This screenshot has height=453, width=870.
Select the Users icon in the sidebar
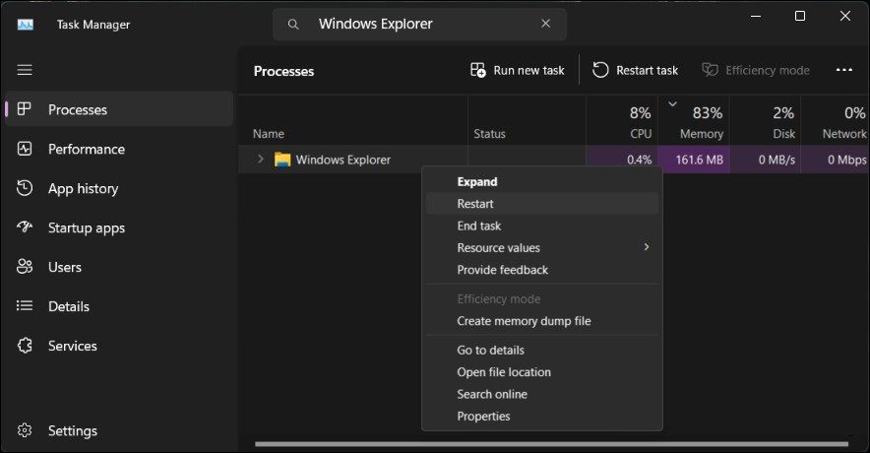tap(26, 267)
